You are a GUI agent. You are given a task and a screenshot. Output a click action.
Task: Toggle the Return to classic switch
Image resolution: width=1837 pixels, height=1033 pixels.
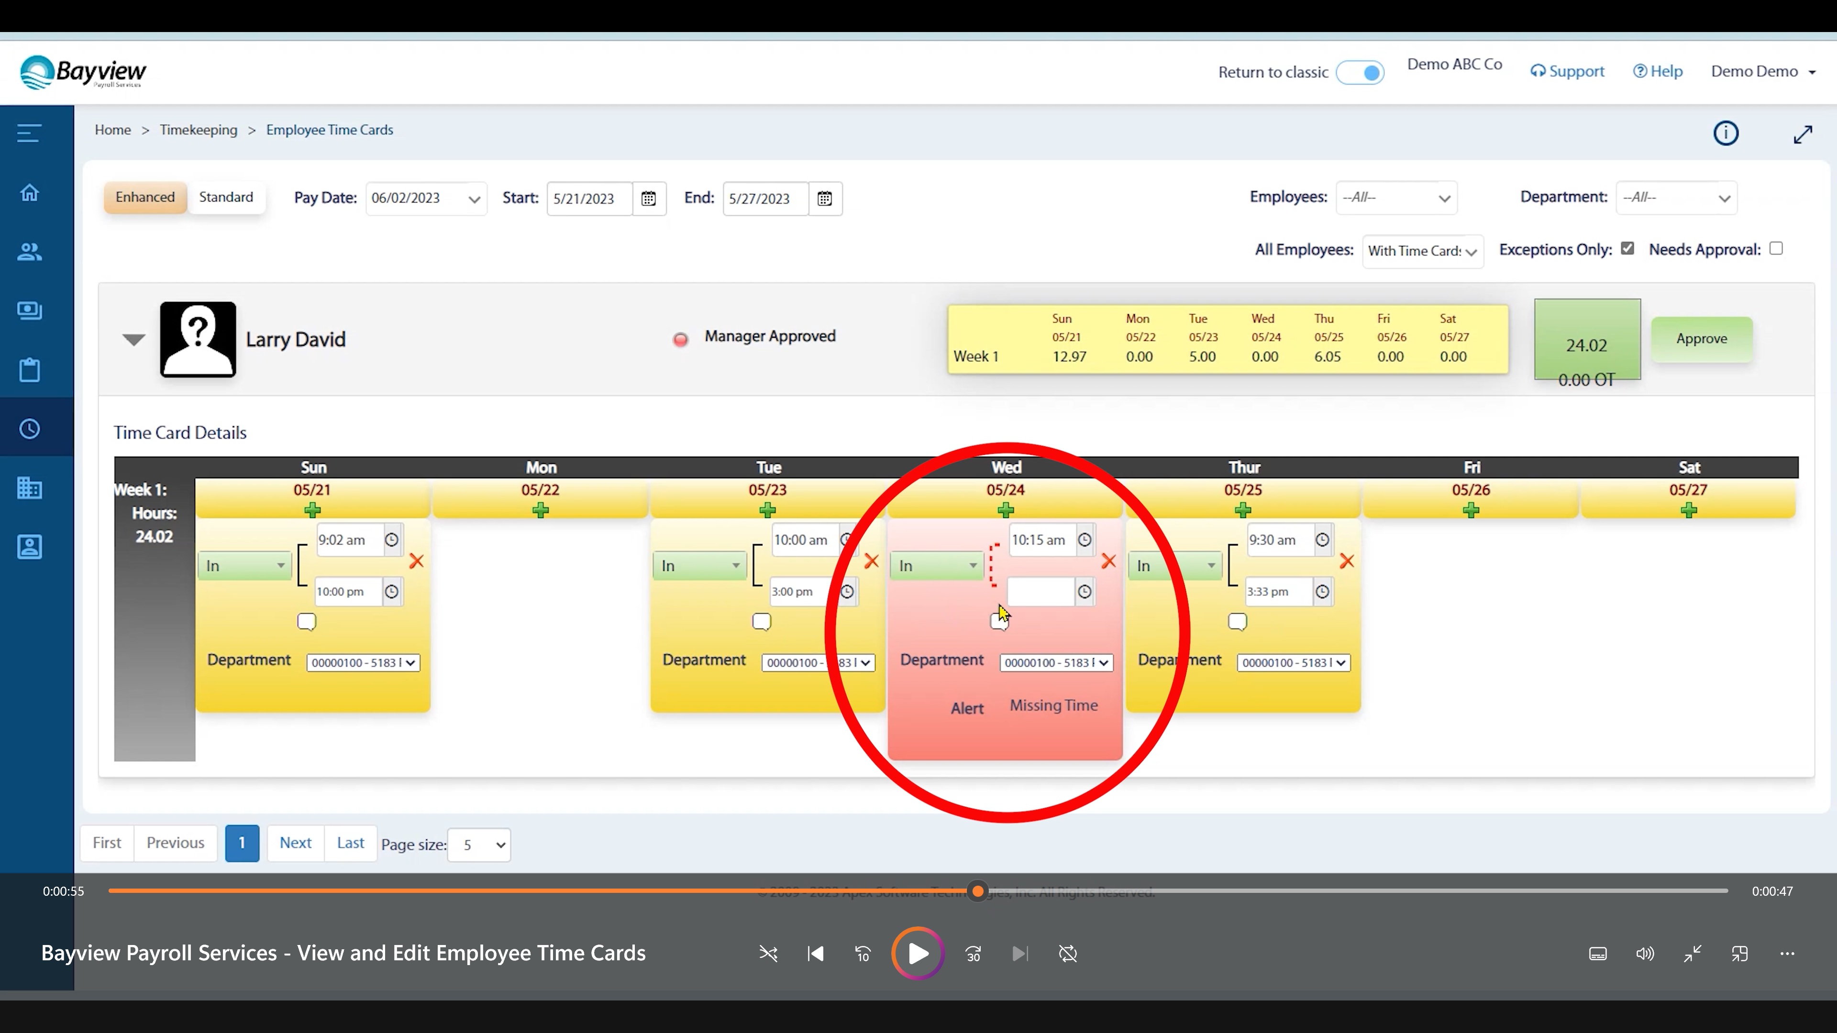point(1360,73)
